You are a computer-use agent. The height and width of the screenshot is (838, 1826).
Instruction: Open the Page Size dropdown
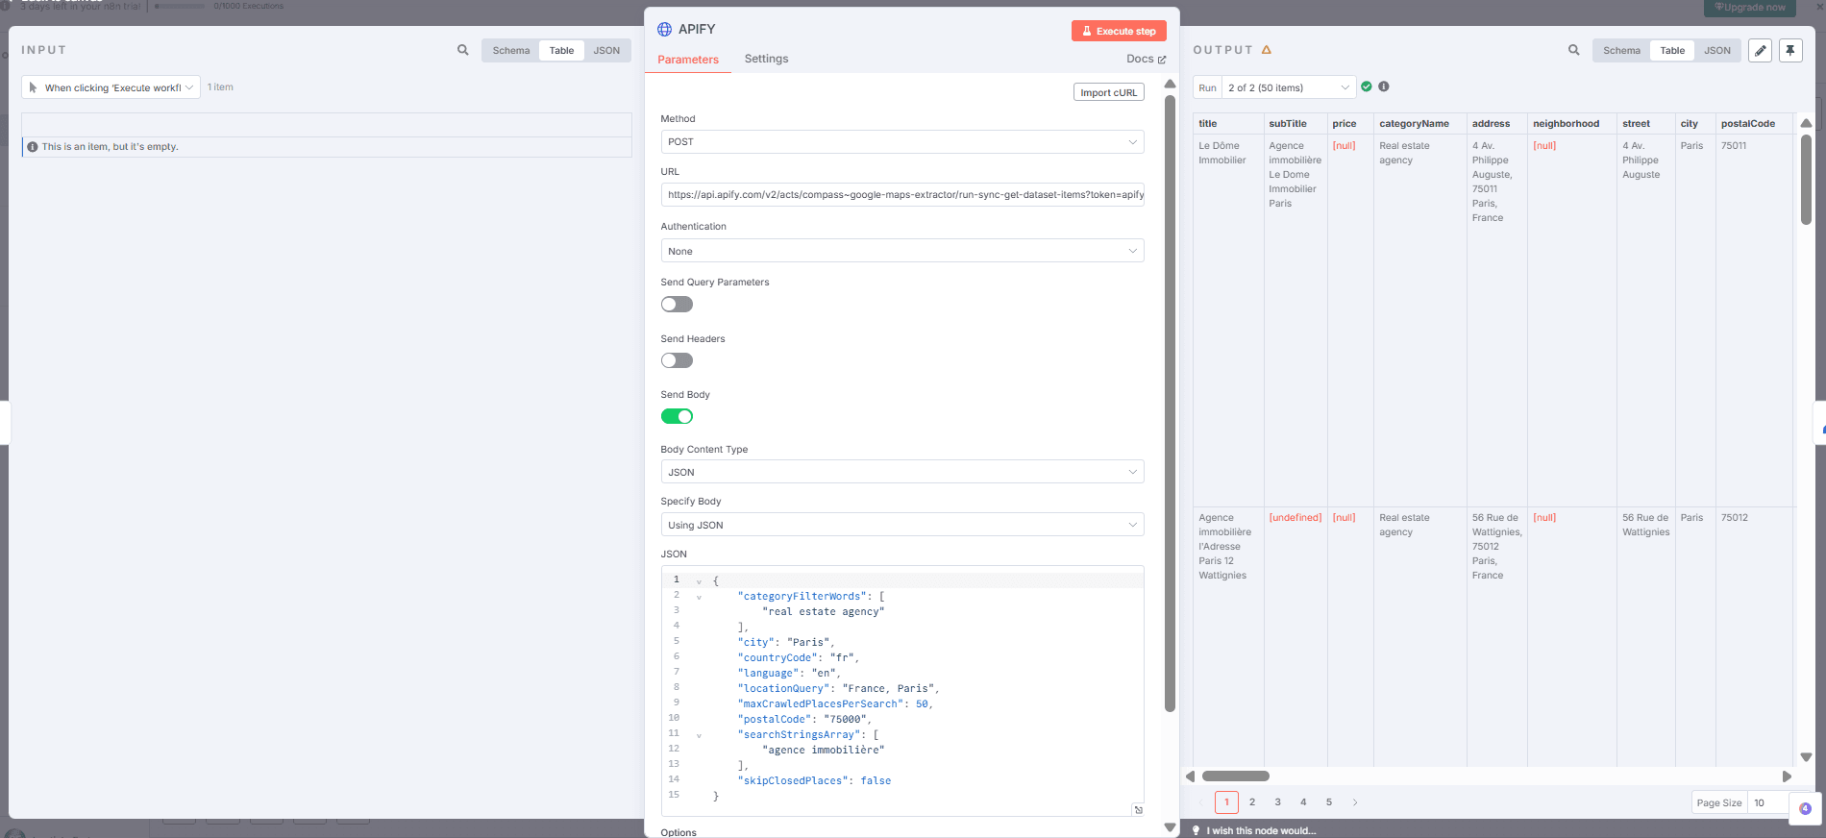click(1768, 802)
